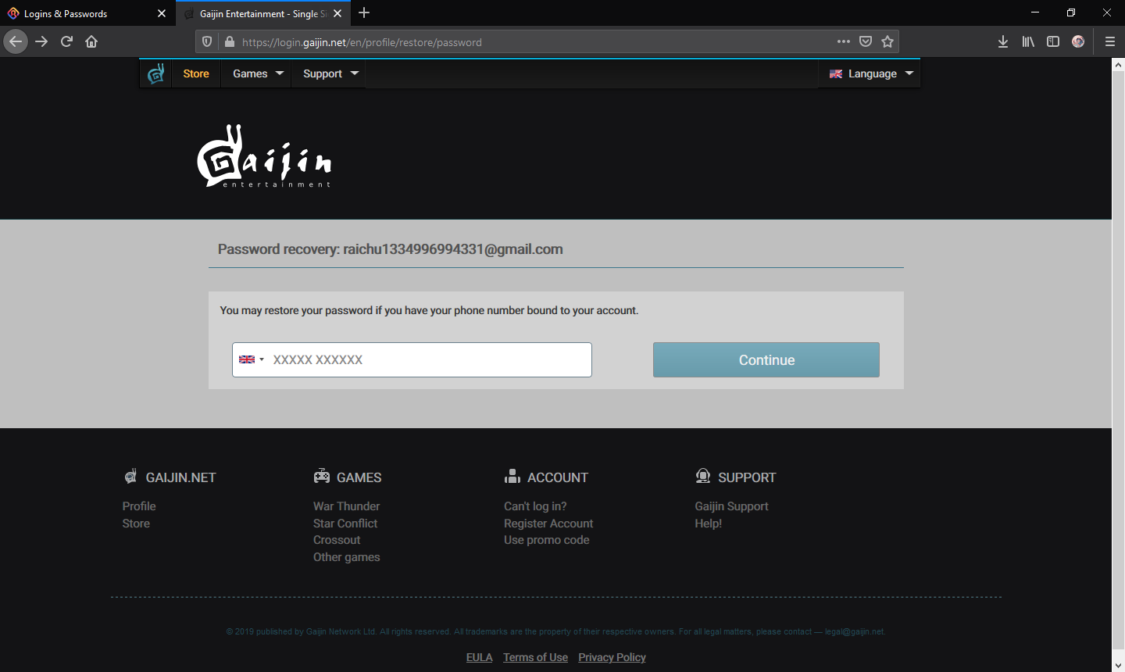Screen dimensions: 1125x672
Task: Click the browser forward arrow
Action: (41, 41)
